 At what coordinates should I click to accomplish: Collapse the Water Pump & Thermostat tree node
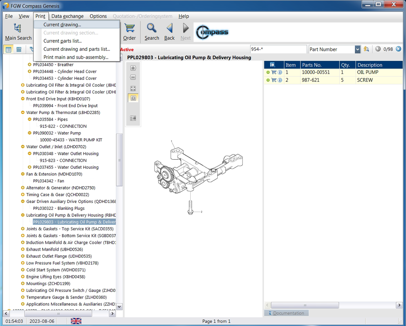point(23,113)
